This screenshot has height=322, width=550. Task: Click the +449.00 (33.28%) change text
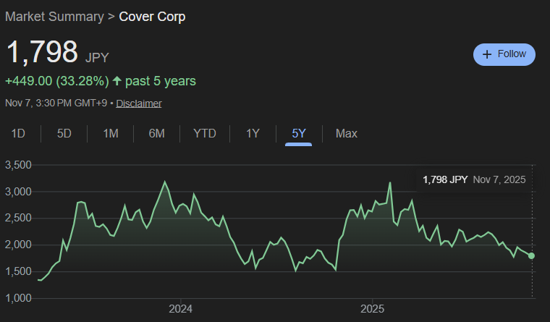click(x=57, y=81)
